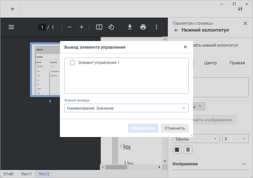The image size is (253, 178).
Task: Open settings sliders icon in title bar
Action: point(240,9)
